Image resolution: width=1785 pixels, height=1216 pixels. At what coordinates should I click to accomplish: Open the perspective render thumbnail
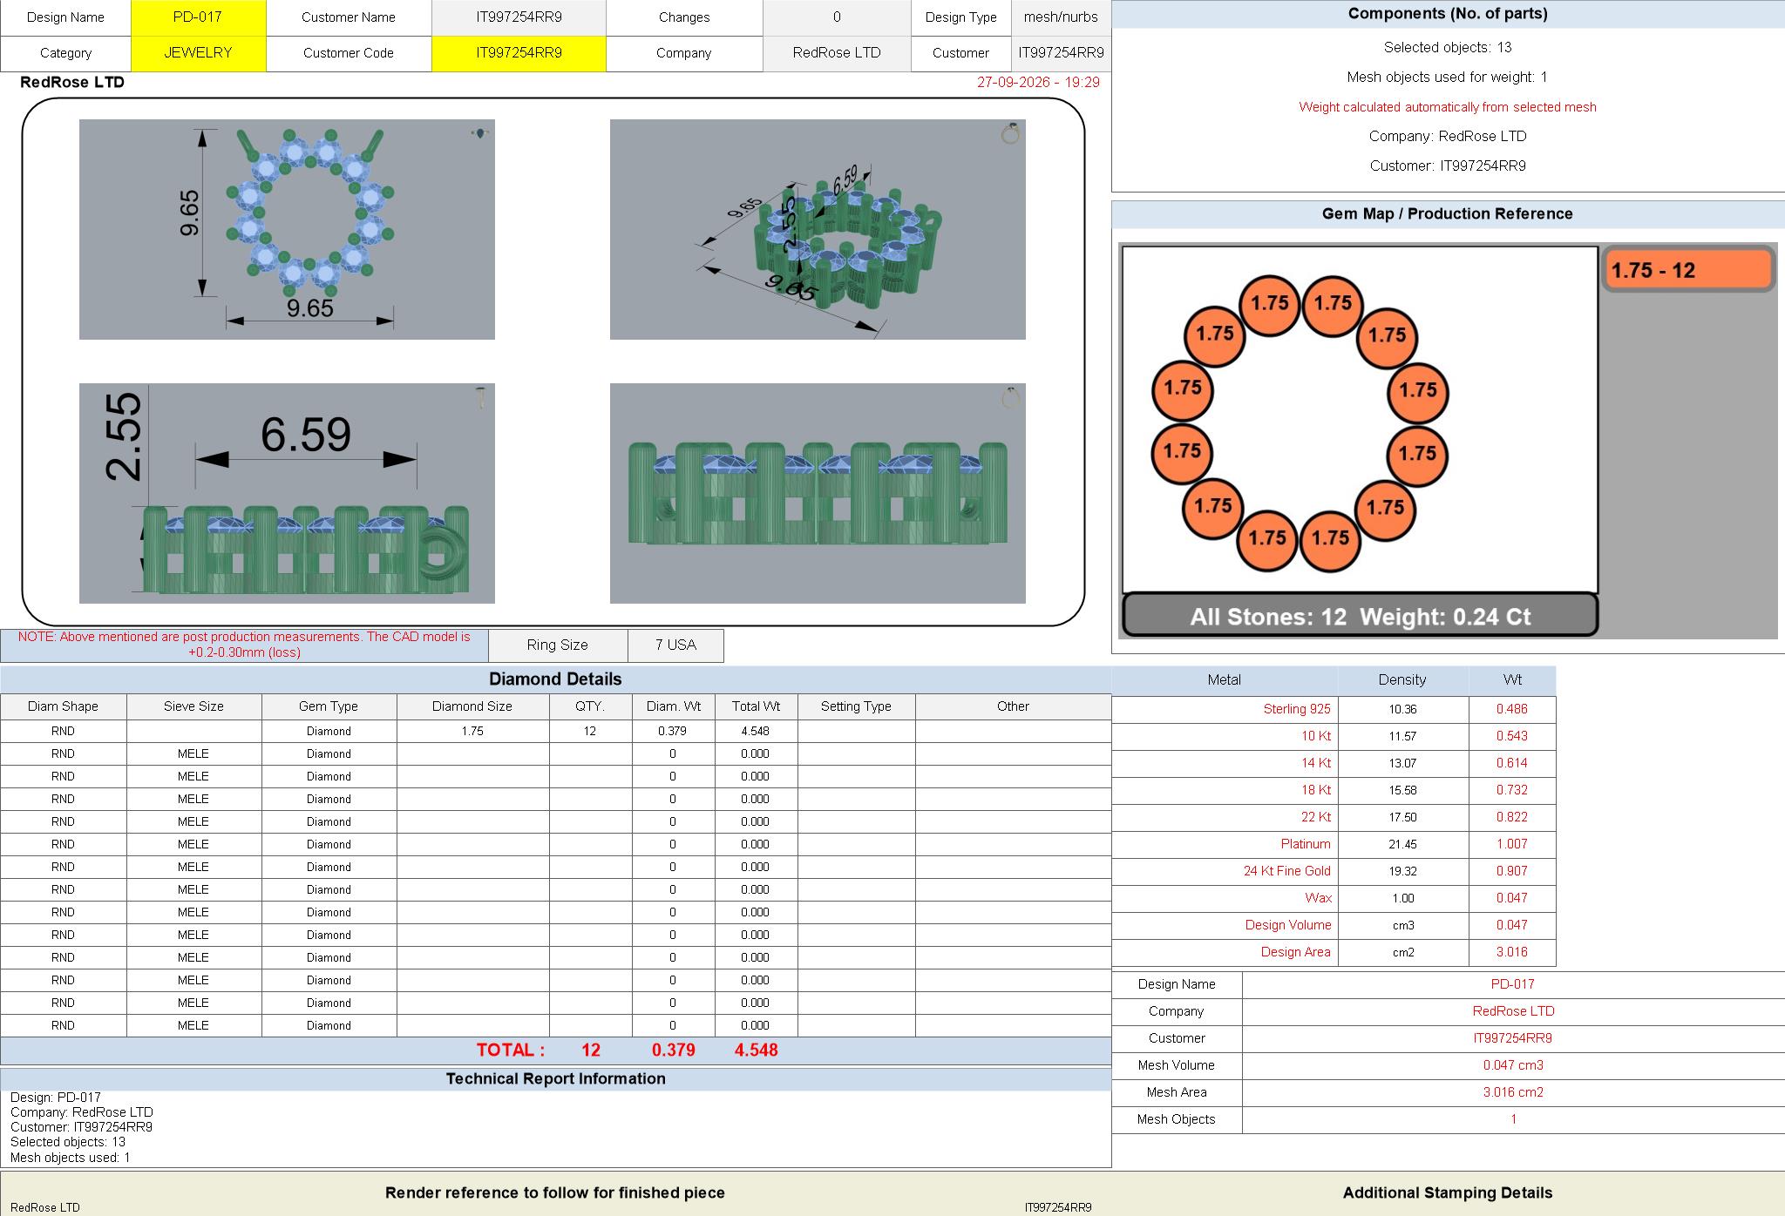(x=818, y=229)
